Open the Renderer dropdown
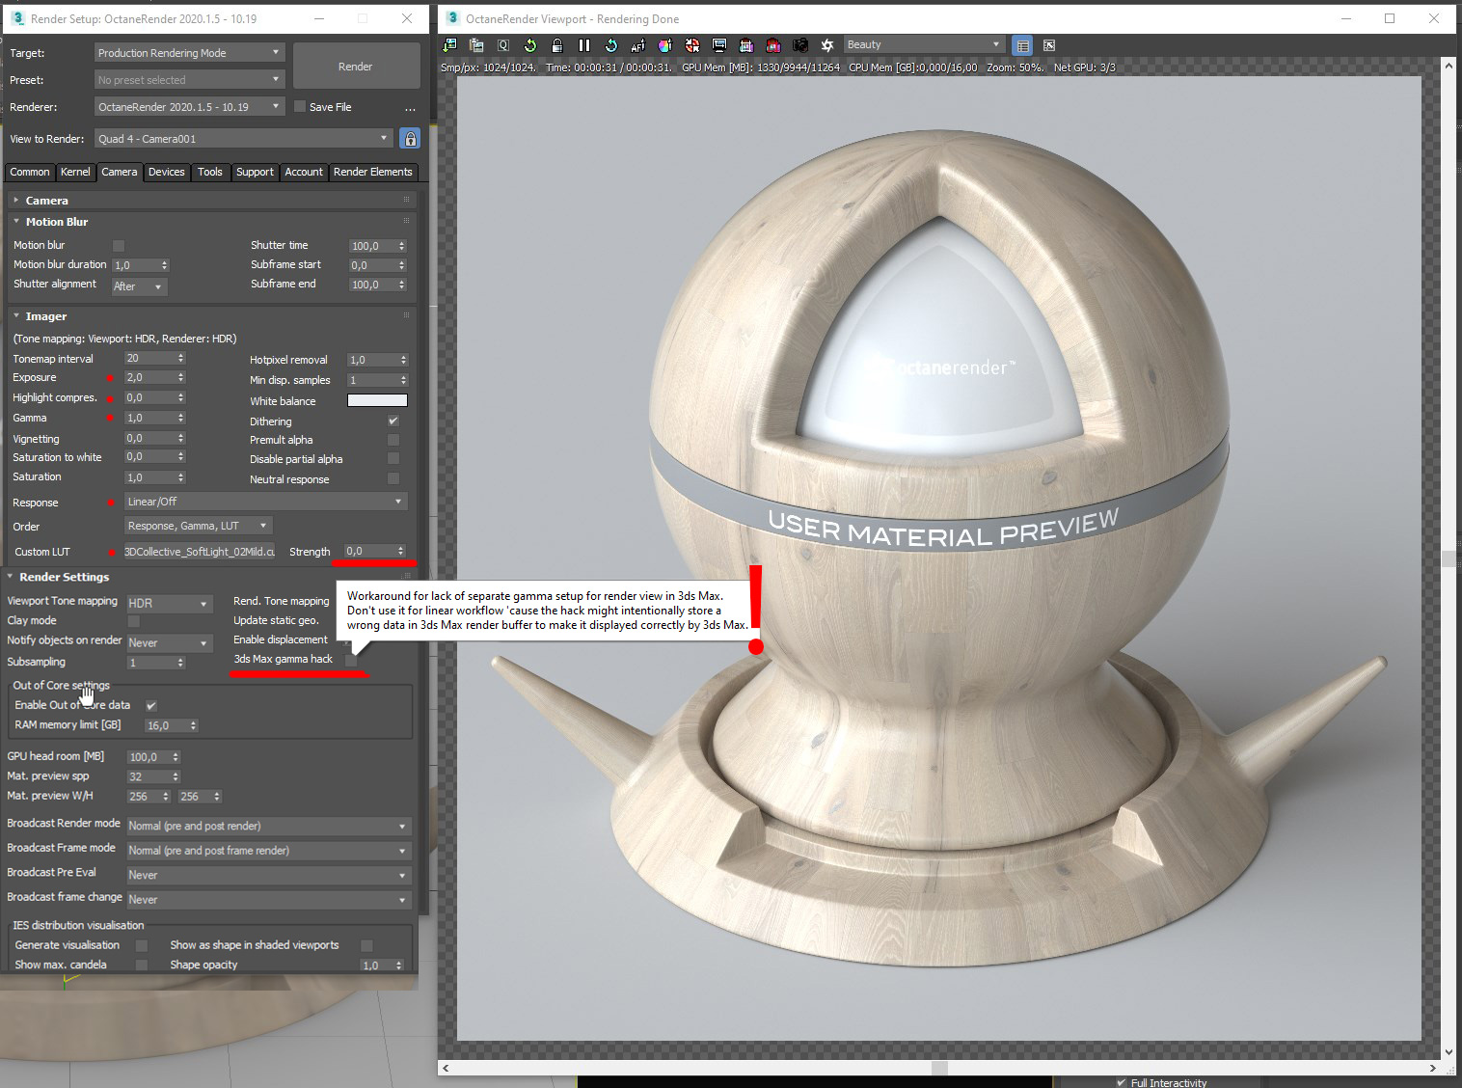This screenshot has width=1462, height=1088. (x=189, y=107)
